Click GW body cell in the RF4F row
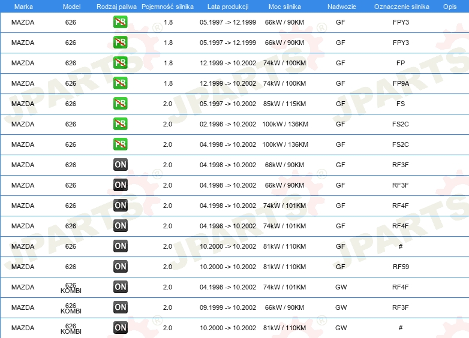 coord(341,287)
